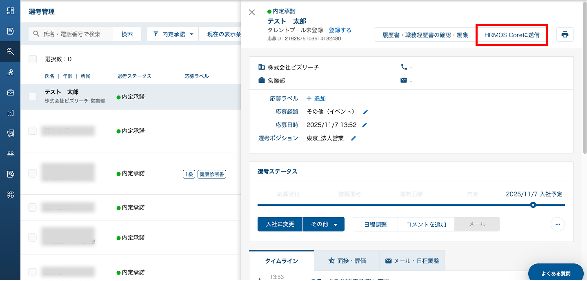Click the filter funnel icon

pos(156,34)
